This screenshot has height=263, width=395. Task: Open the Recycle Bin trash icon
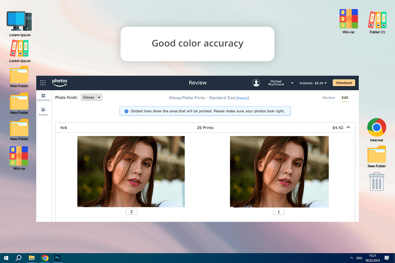(376, 182)
